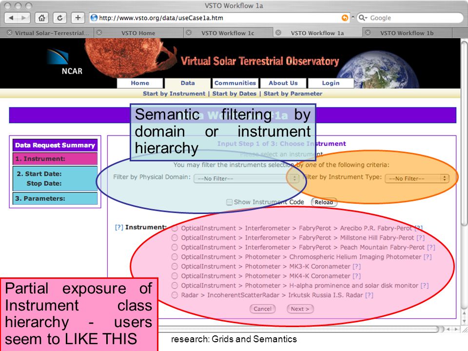Follow the Start by Parameter link
The height and width of the screenshot is (351, 468).
tap(293, 94)
